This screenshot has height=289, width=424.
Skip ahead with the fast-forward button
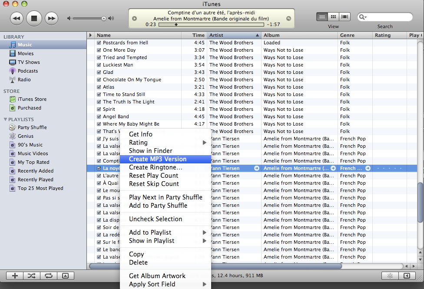pyautogui.click(x=51, y=18)
